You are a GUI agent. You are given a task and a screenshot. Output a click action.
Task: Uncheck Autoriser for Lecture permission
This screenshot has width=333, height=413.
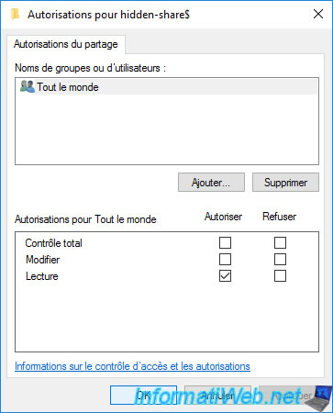(225, 276)
